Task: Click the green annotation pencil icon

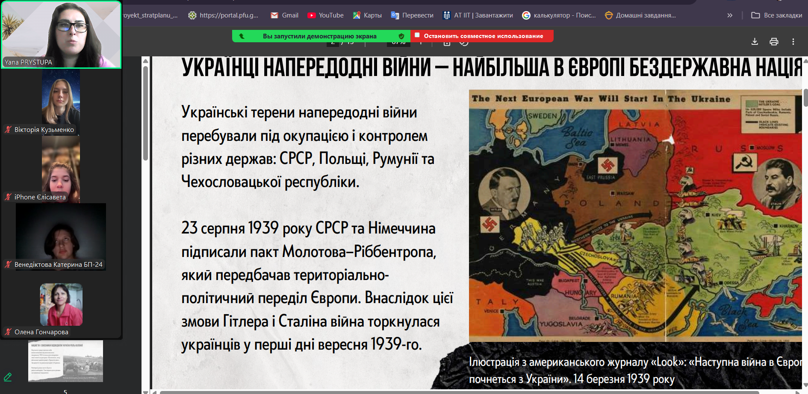Action: 8,377
